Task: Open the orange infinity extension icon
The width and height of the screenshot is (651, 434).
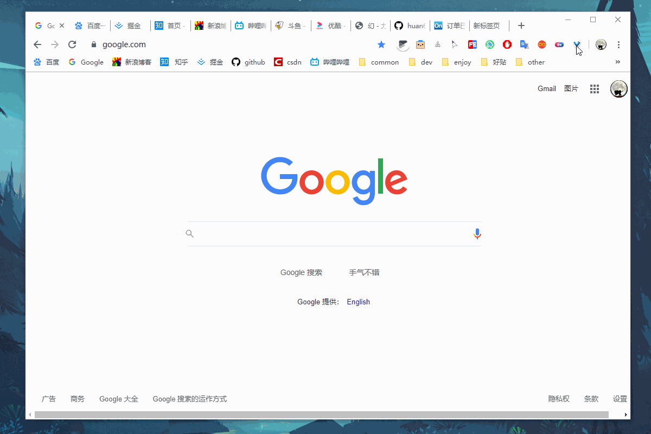Action: (542, 44)
